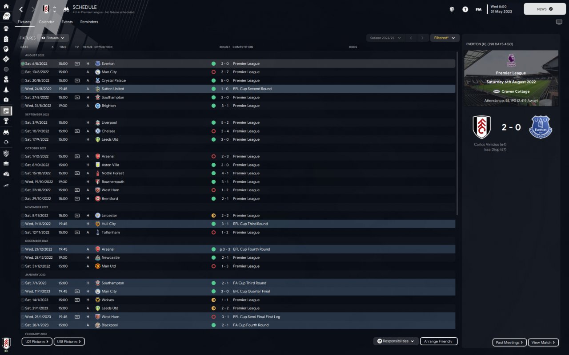Open the Club Info shield icon in sidebar
Screen dimensions: 569x355
coord(6,154)
